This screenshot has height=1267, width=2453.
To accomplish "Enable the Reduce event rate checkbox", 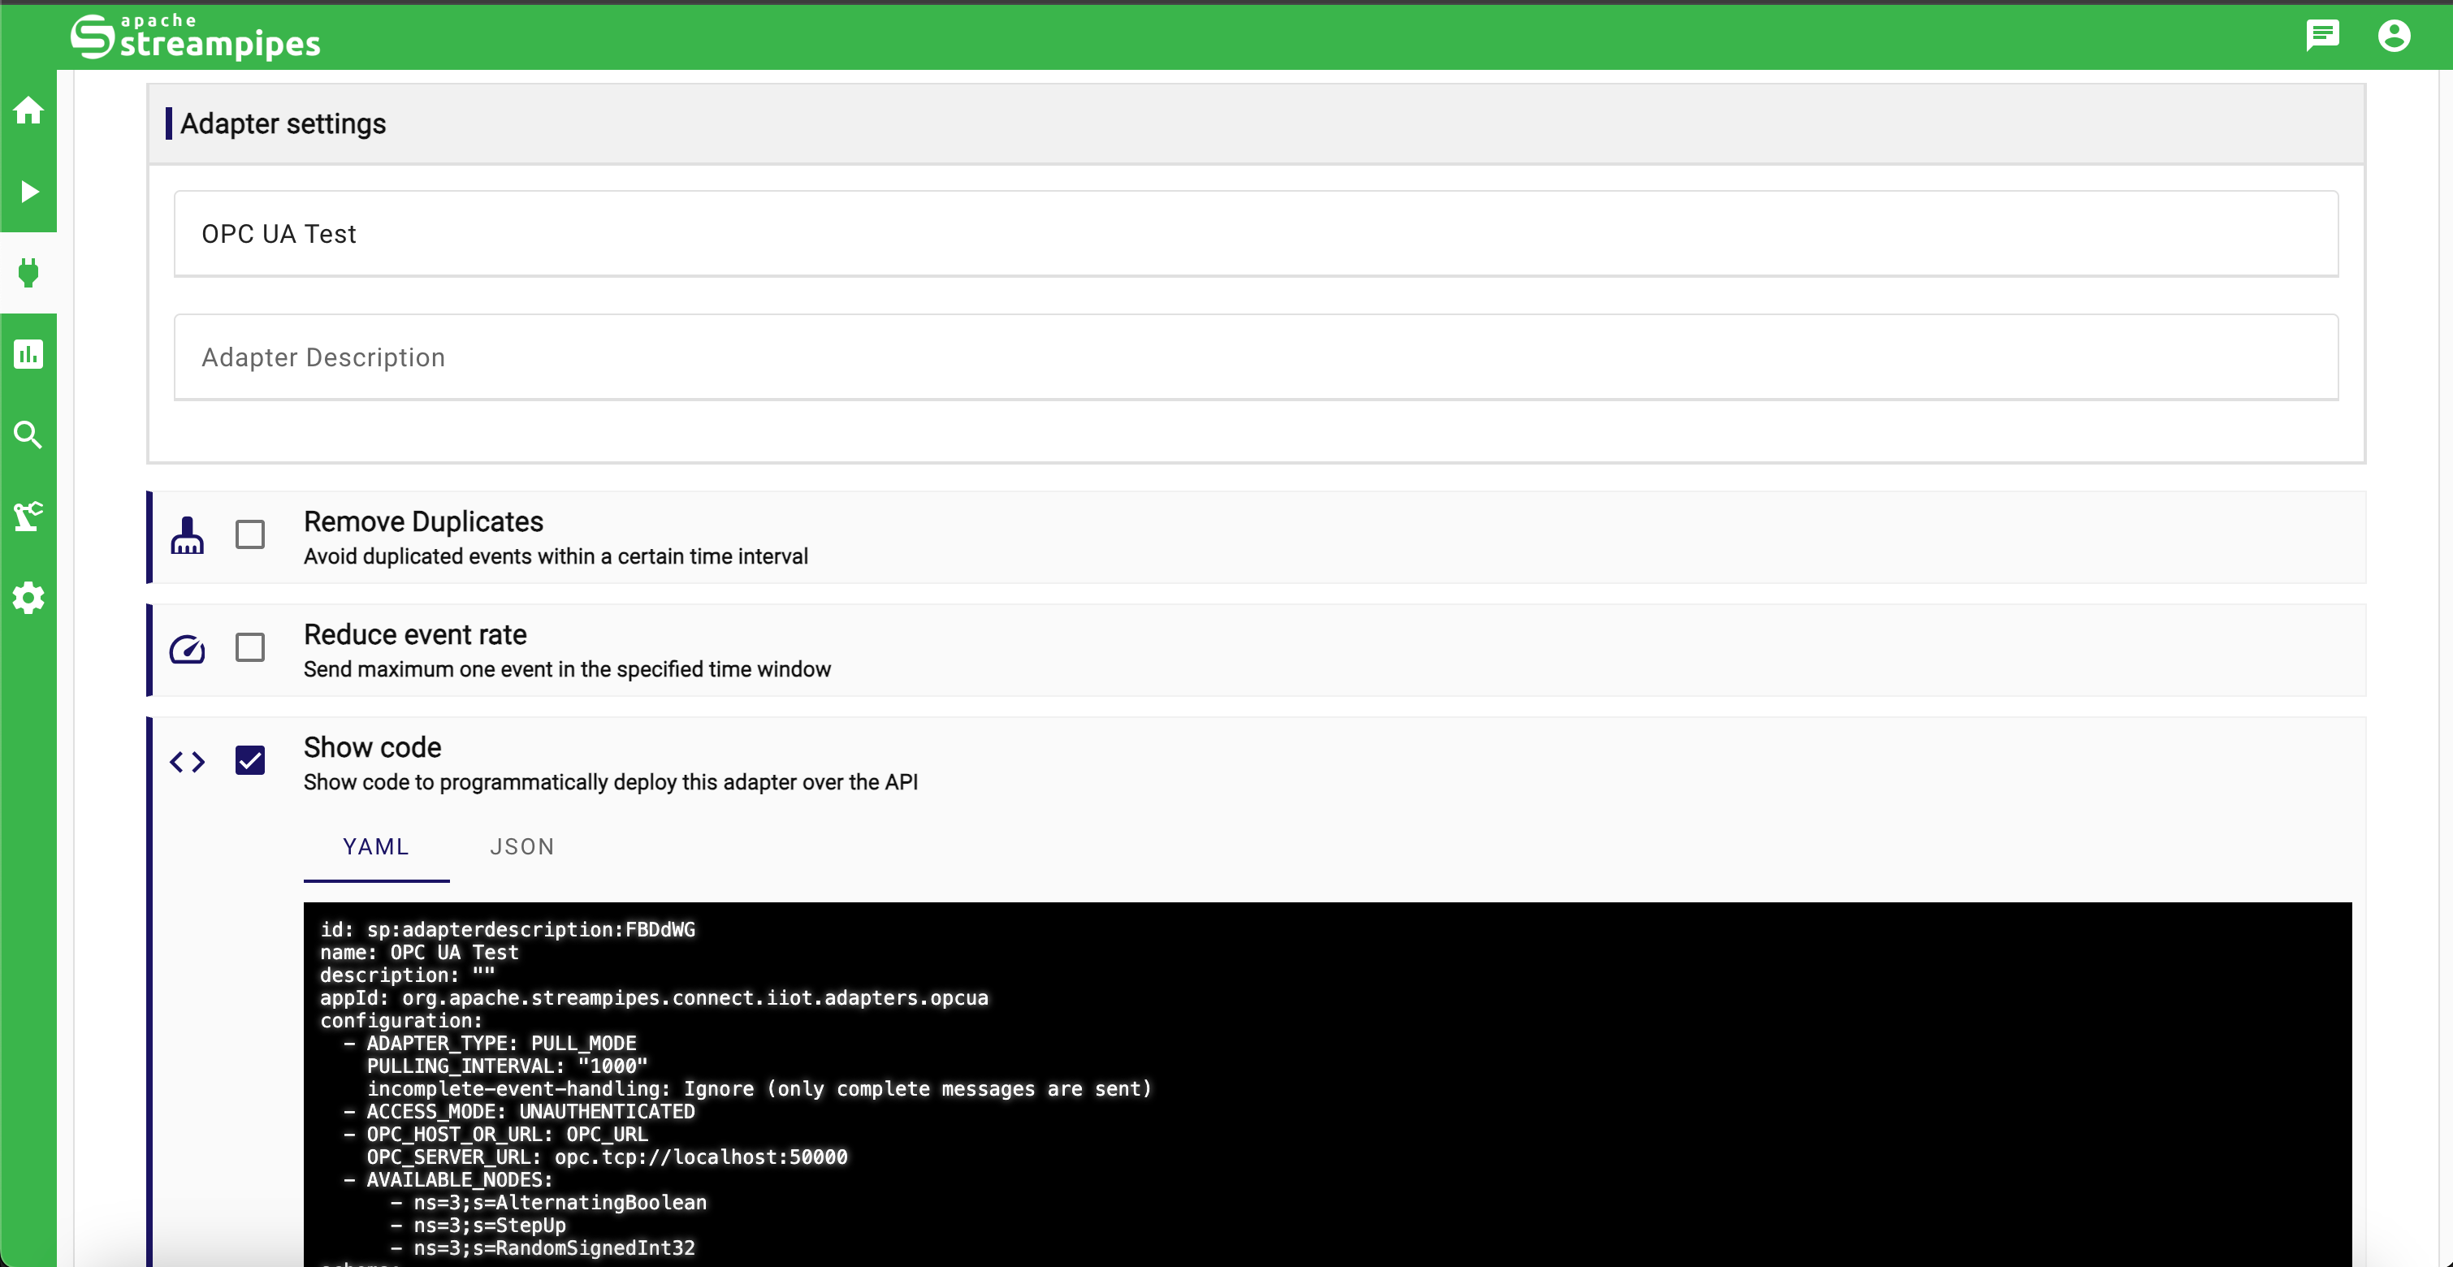I will click(249, 647).
